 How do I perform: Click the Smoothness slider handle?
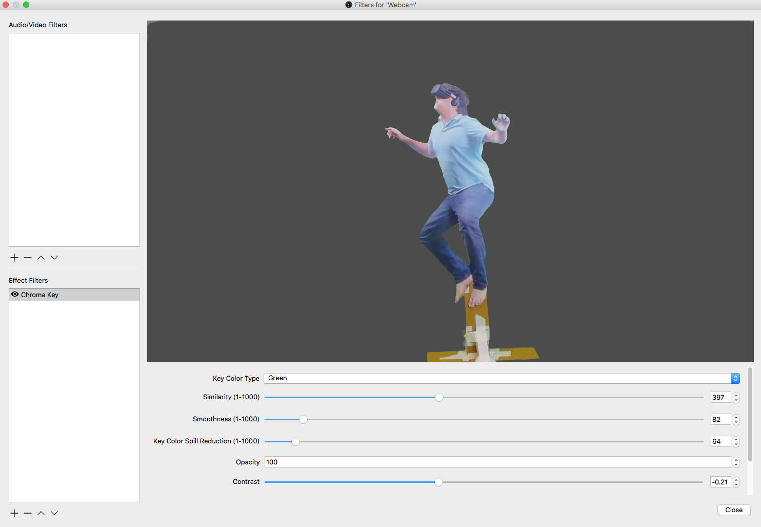click(x=303, y=419)
